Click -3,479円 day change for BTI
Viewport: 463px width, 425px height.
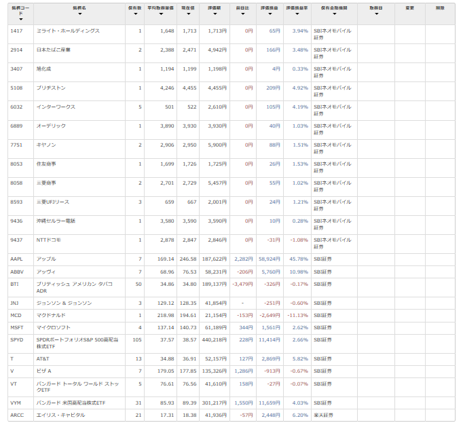click(242, 284)
